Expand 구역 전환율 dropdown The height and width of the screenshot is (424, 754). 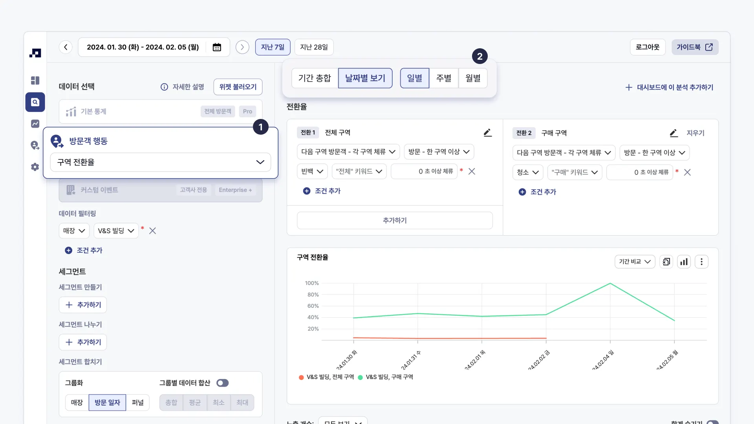pos(160,162)
